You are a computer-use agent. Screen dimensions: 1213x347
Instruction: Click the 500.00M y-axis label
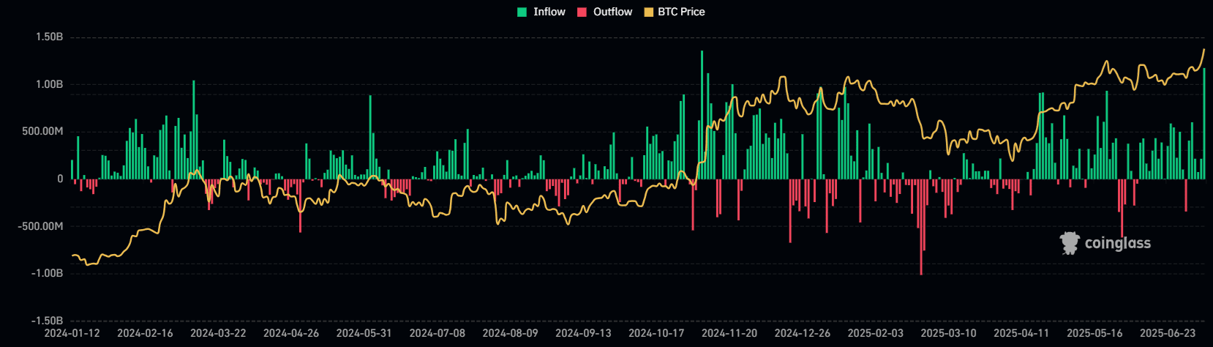pos(42,131)
